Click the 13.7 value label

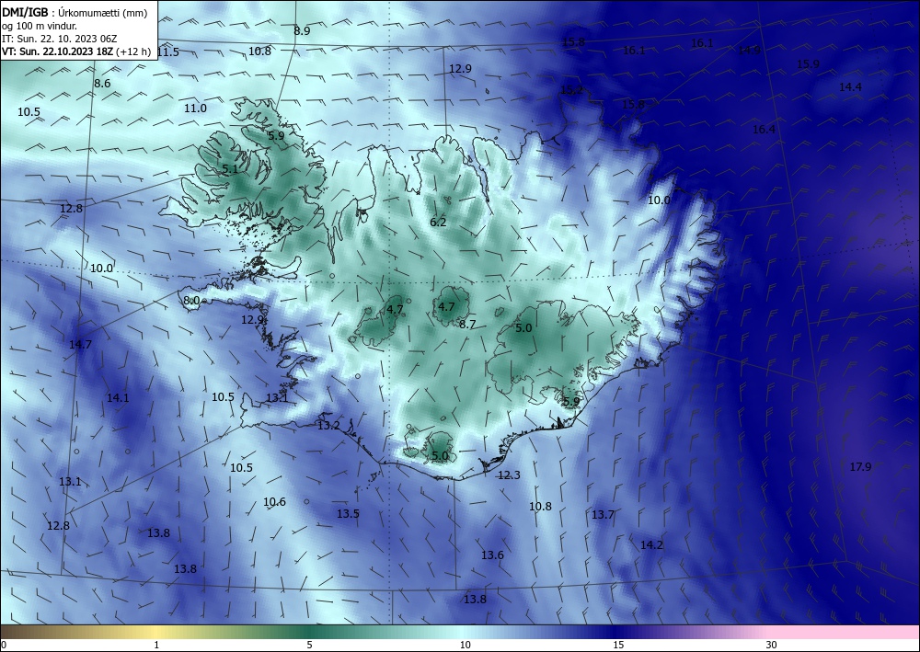(x=603, y=515)
